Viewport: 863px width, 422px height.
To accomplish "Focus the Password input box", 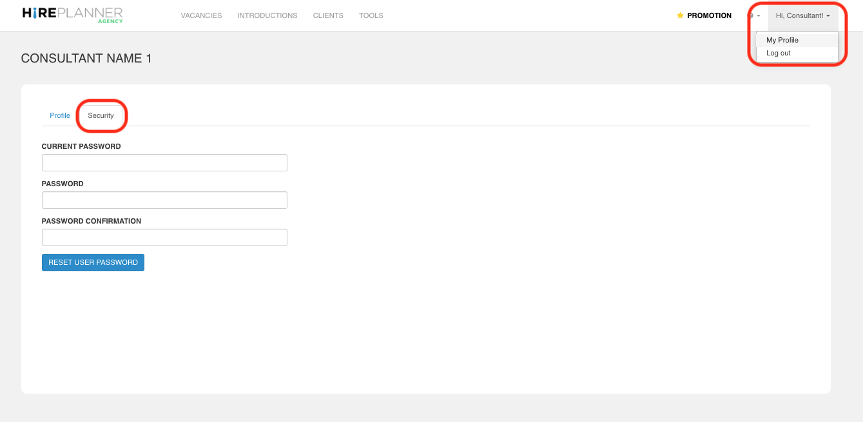I will click(164, 200).
